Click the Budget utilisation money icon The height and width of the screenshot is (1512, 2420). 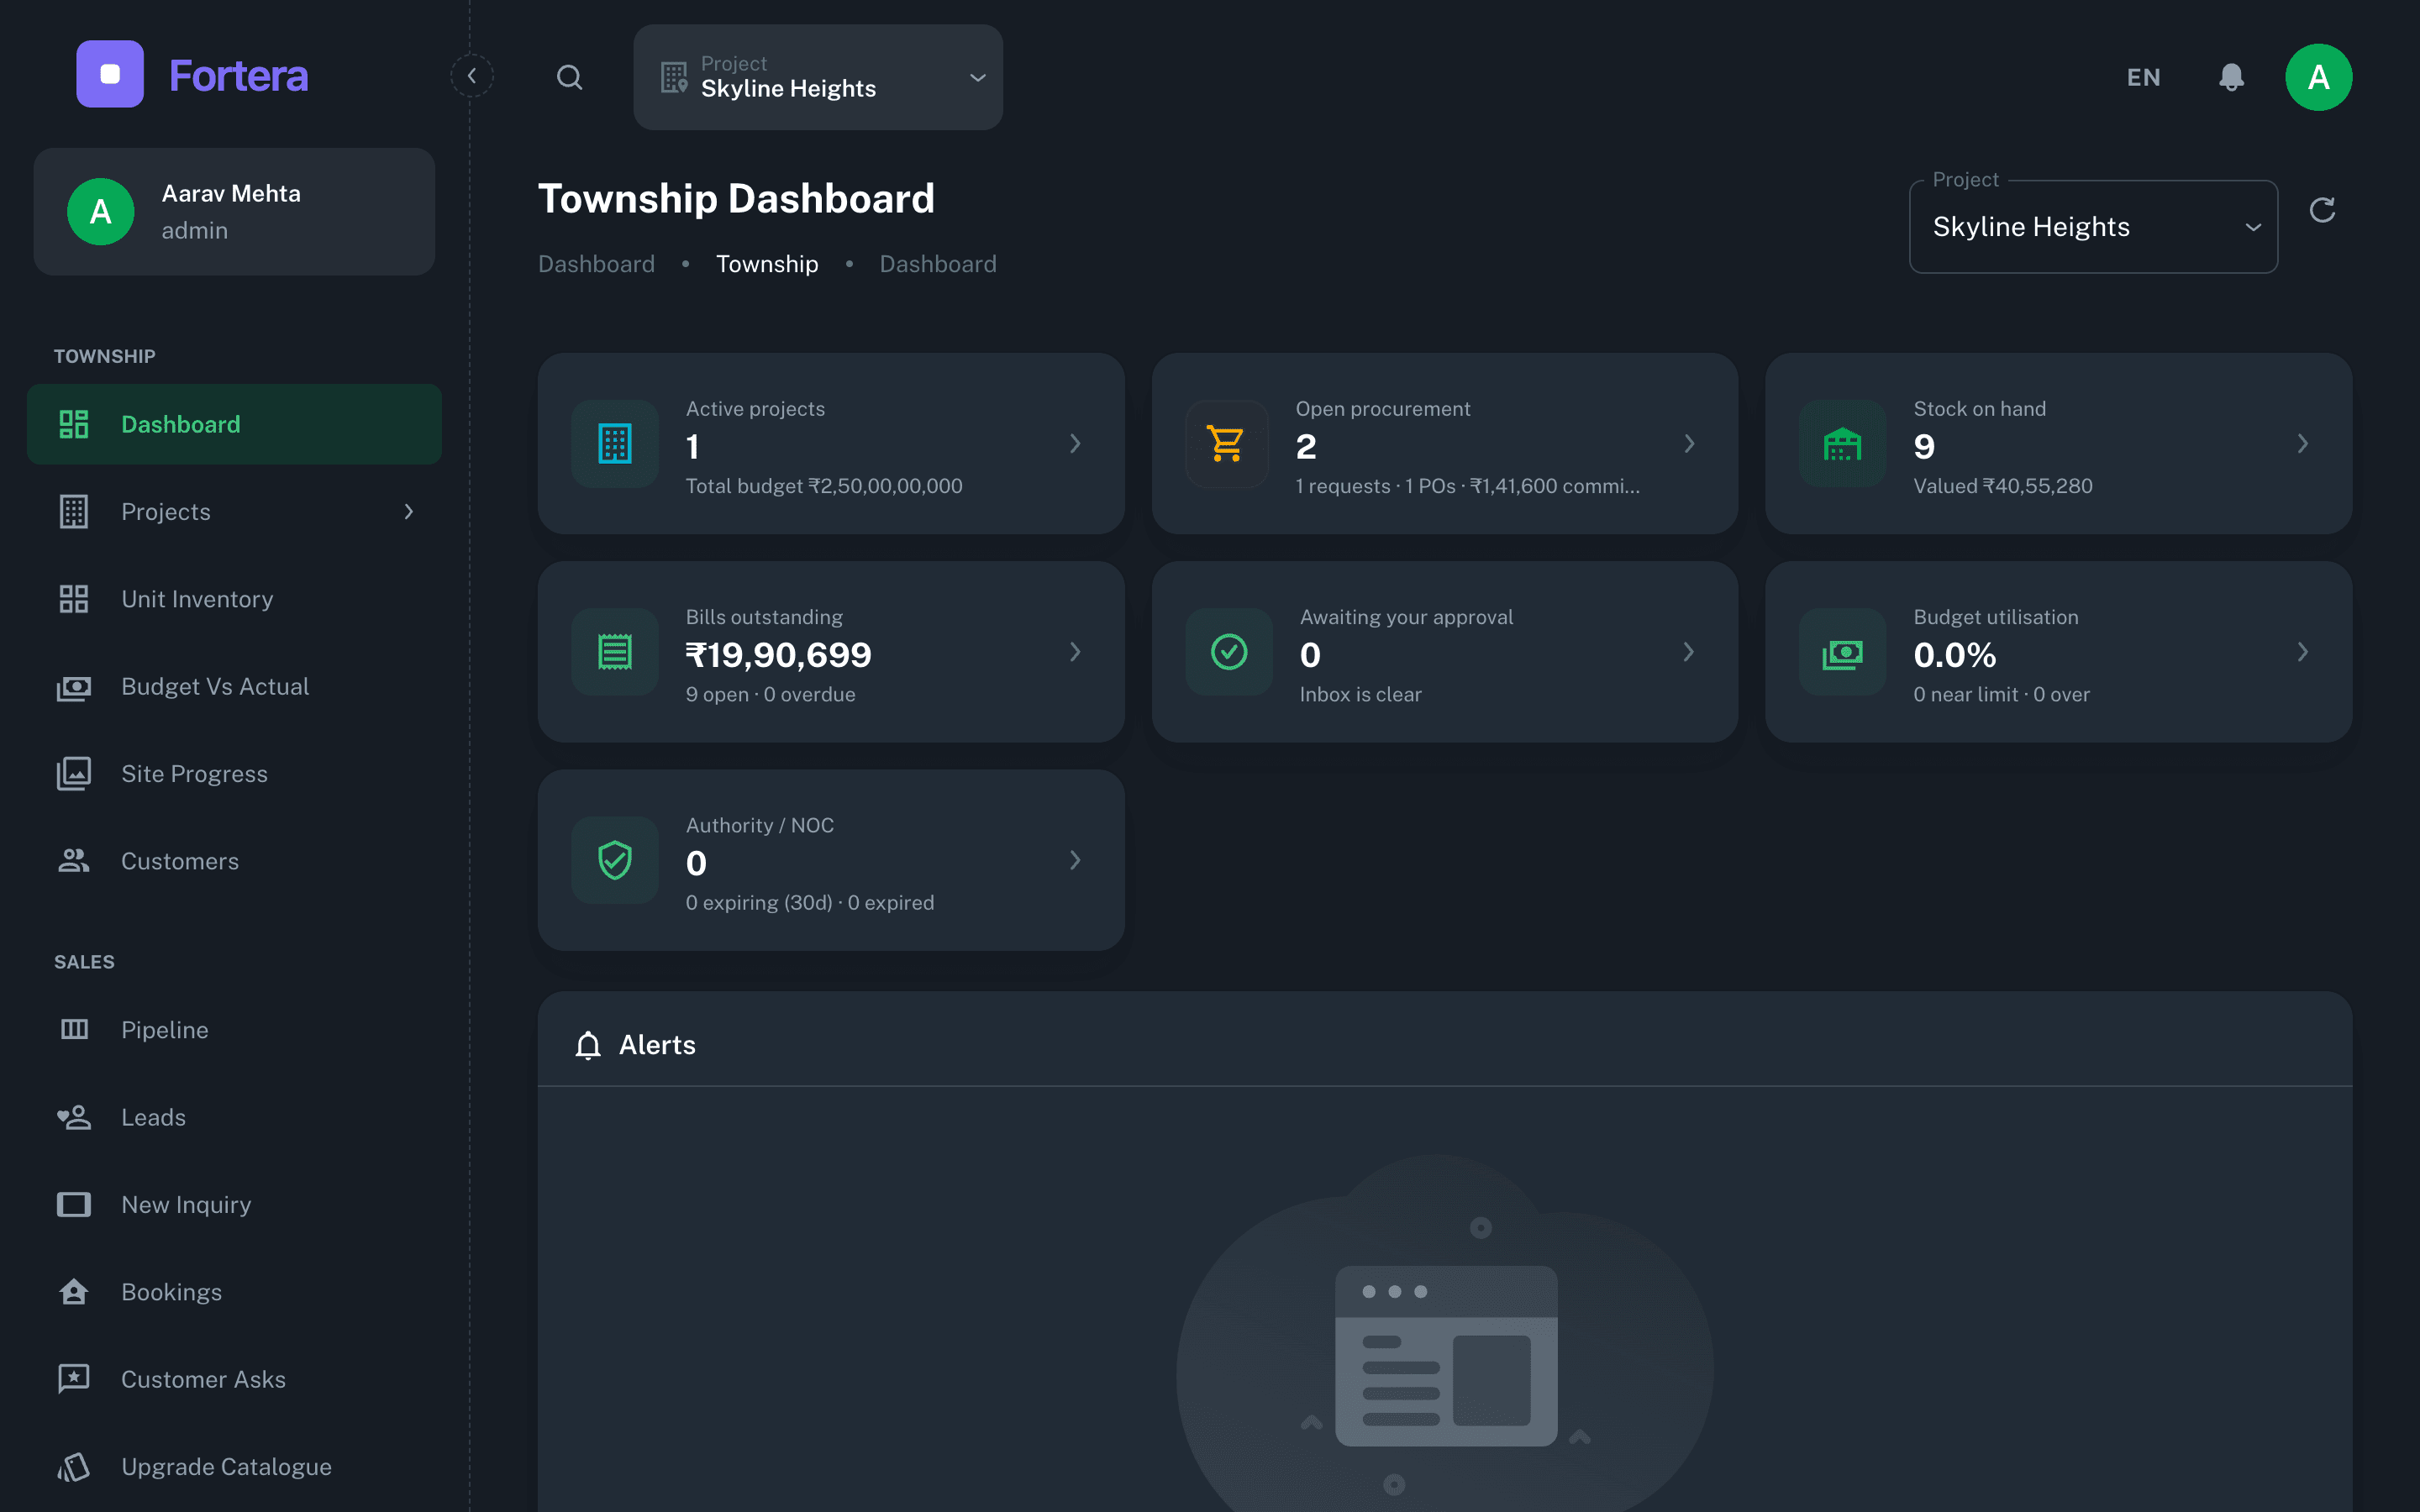point(1842,652)
